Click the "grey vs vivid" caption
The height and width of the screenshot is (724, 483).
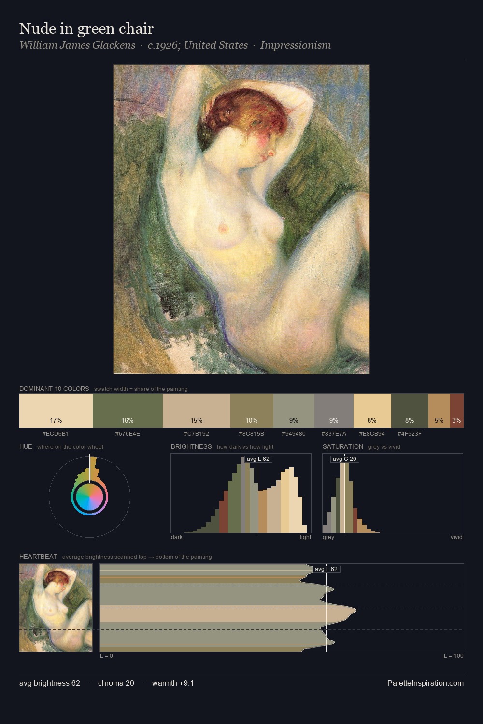(384, 447)
